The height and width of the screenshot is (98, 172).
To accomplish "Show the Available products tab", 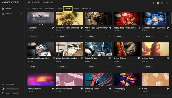I will pos(48,2).
